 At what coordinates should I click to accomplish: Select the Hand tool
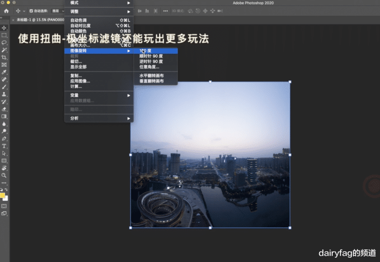(4, 168)
